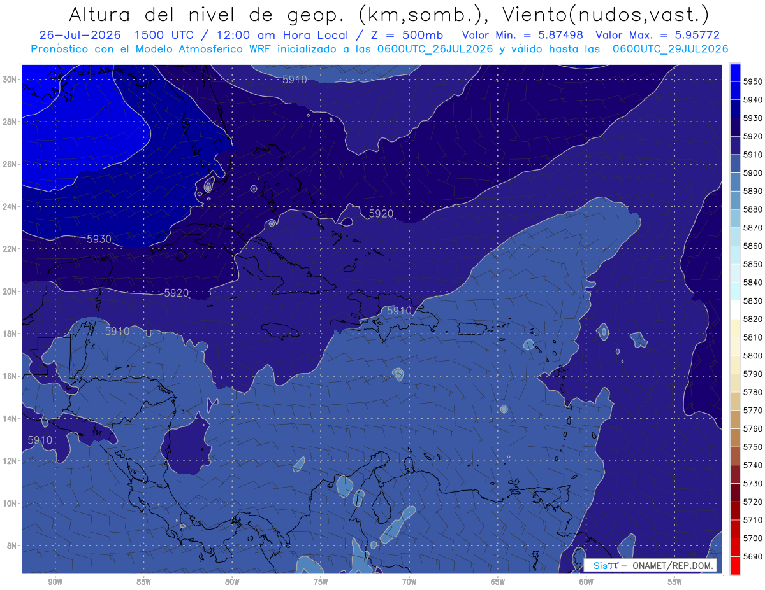Click longitude label '55W'
The height and width of the screenshot is (590, 765).
click(675, 582)
